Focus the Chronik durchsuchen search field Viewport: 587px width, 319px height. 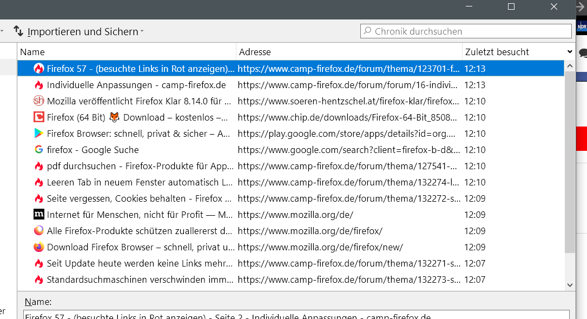[x=466, y=31]
